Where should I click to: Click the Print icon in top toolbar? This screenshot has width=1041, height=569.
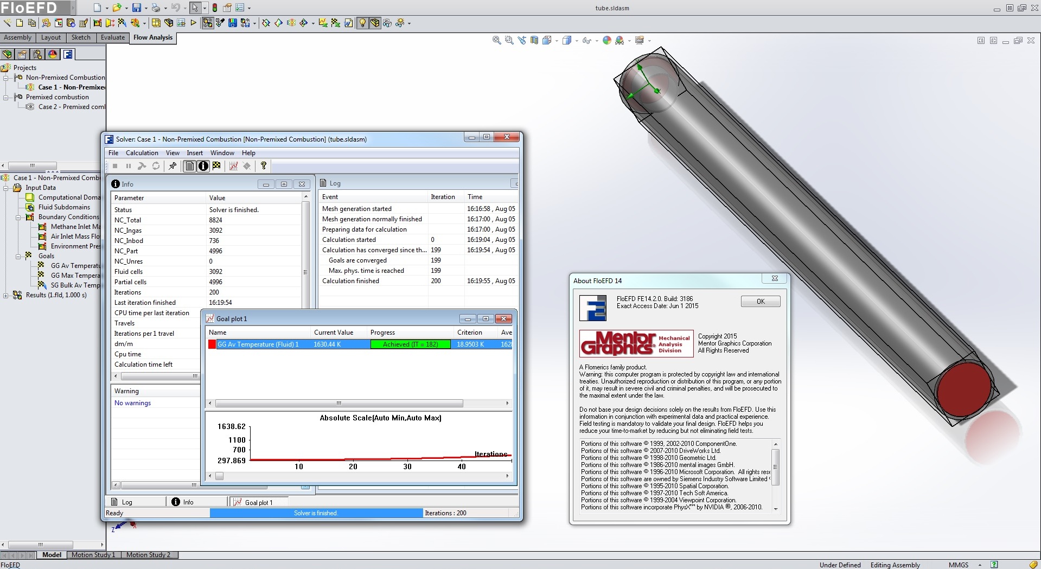[x=156, y=8]
